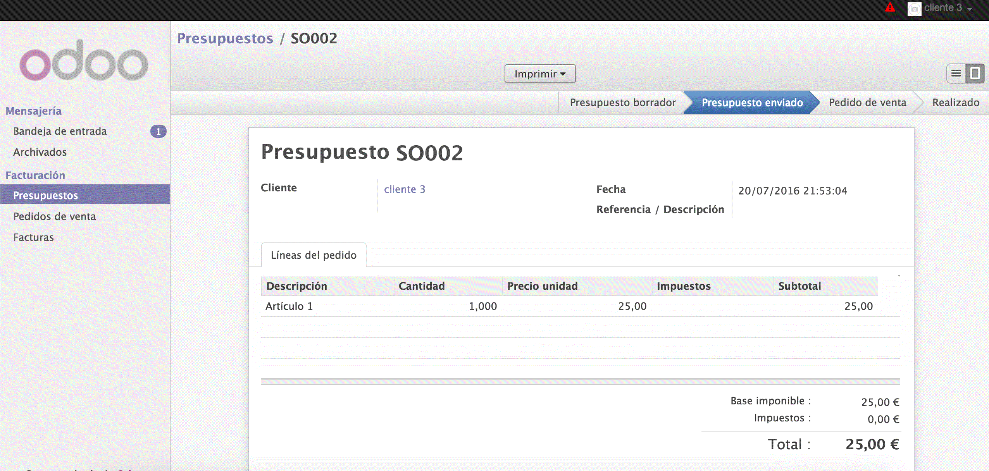Viewport: 989px width, 471px height.
Task: Go to Pedidos de venta
Action: (x=54, y=217)
